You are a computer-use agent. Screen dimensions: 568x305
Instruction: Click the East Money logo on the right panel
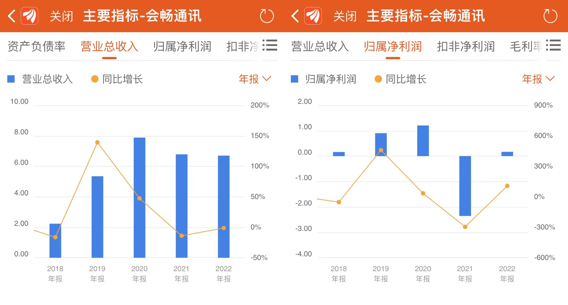[x=312, y=16]
